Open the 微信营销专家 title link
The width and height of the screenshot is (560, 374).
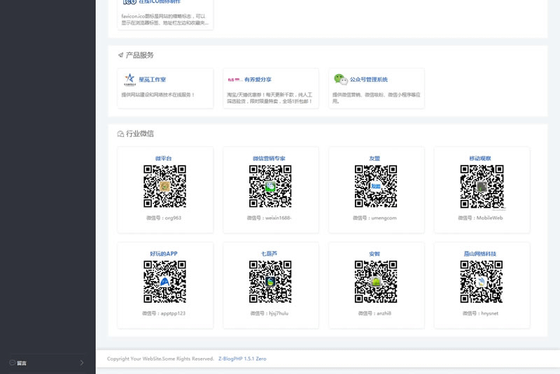click(x=269, y=158)
